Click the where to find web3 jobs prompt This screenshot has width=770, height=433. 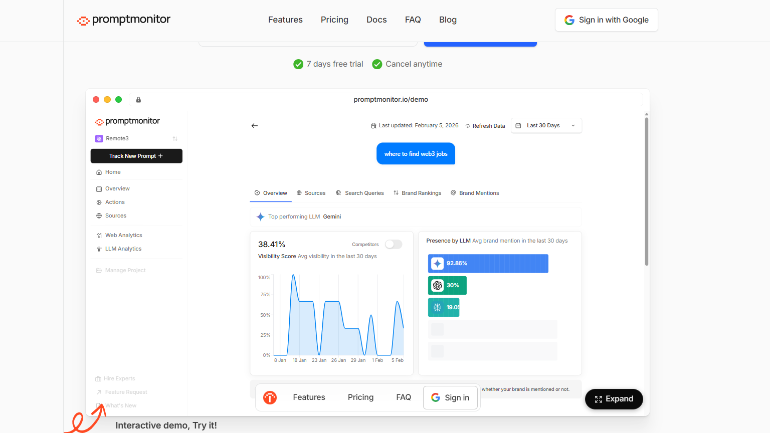coord(416,153)
